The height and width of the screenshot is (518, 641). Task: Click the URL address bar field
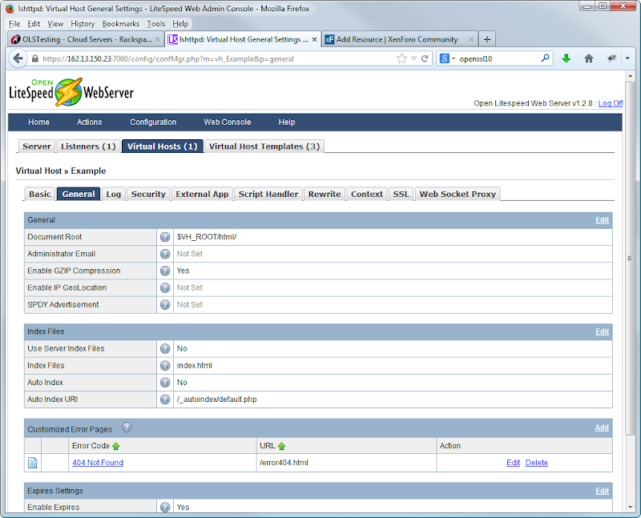pos(216,58)
